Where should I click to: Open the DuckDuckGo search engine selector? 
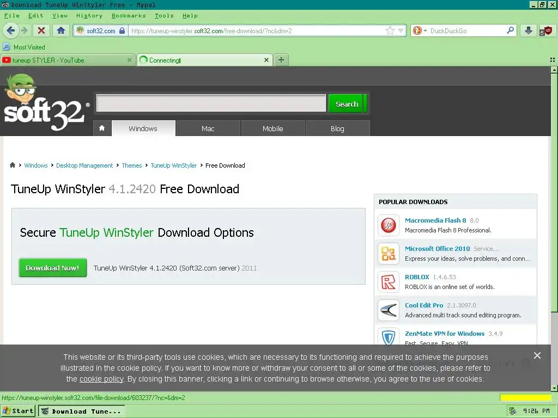pyautogui.click(x=420, y=31)
